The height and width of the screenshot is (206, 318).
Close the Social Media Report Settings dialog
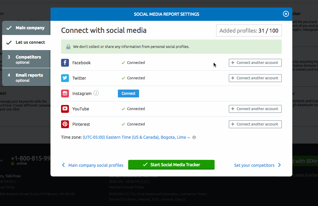pos(286,14)
